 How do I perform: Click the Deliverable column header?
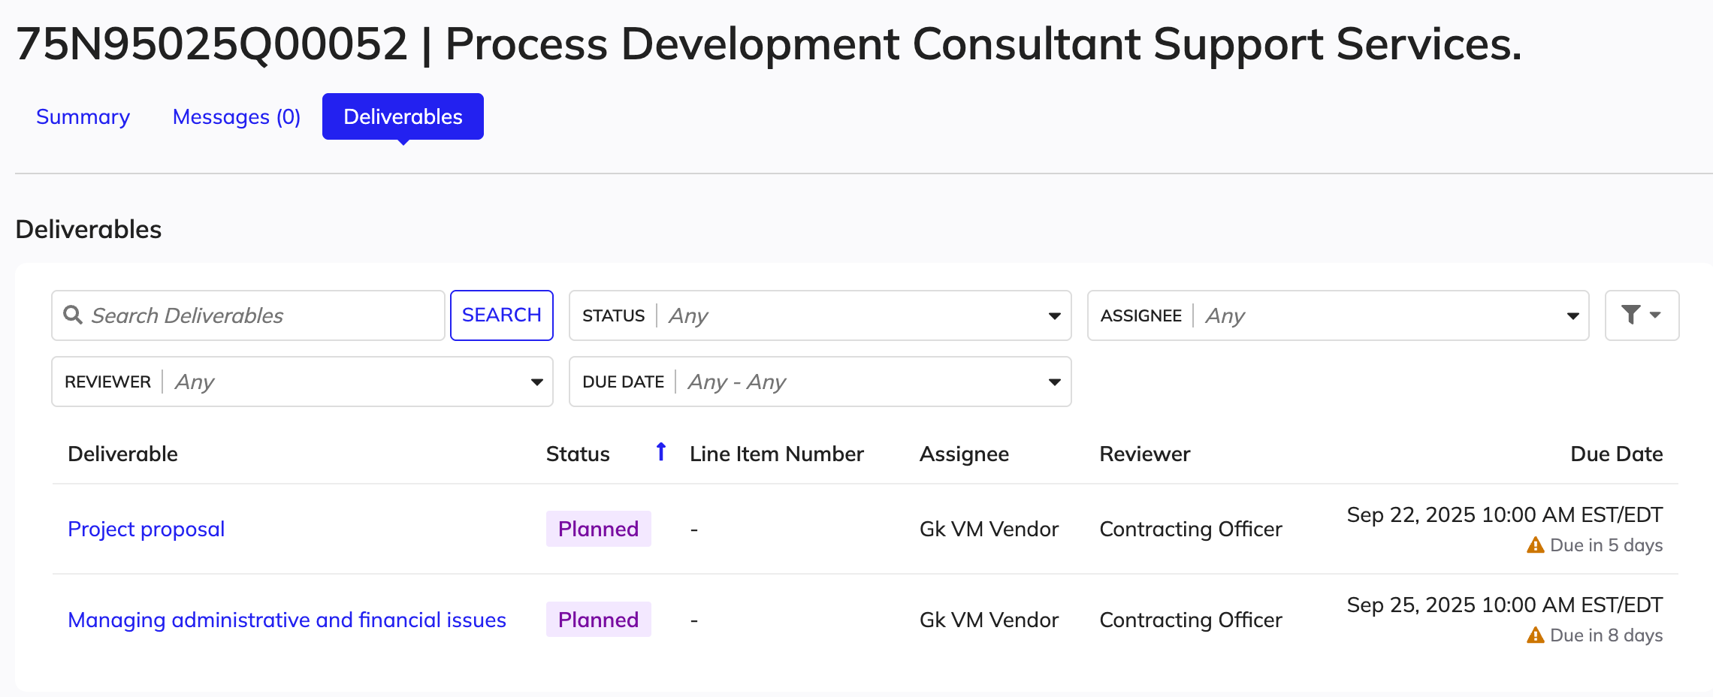click(x=122, y=453)
